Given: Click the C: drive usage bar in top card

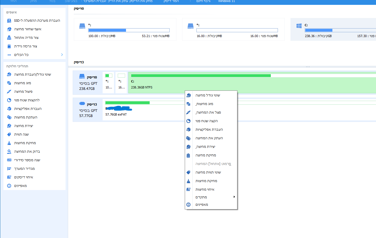Looking at the screenshot, I should pos(340,30).
